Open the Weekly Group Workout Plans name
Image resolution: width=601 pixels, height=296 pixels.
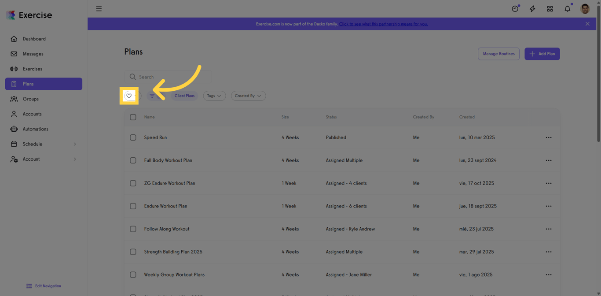[x=174, y=275]
